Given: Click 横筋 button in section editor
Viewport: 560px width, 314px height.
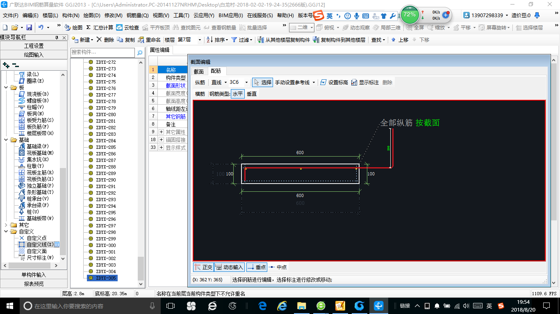Looking at the screenshot, I should [200, 94].
